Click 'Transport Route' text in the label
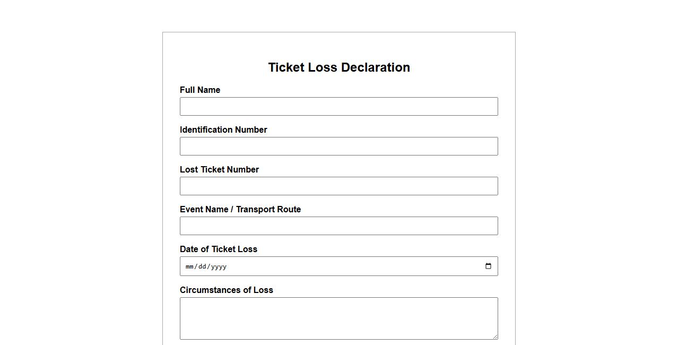 [x=268, y=210]
